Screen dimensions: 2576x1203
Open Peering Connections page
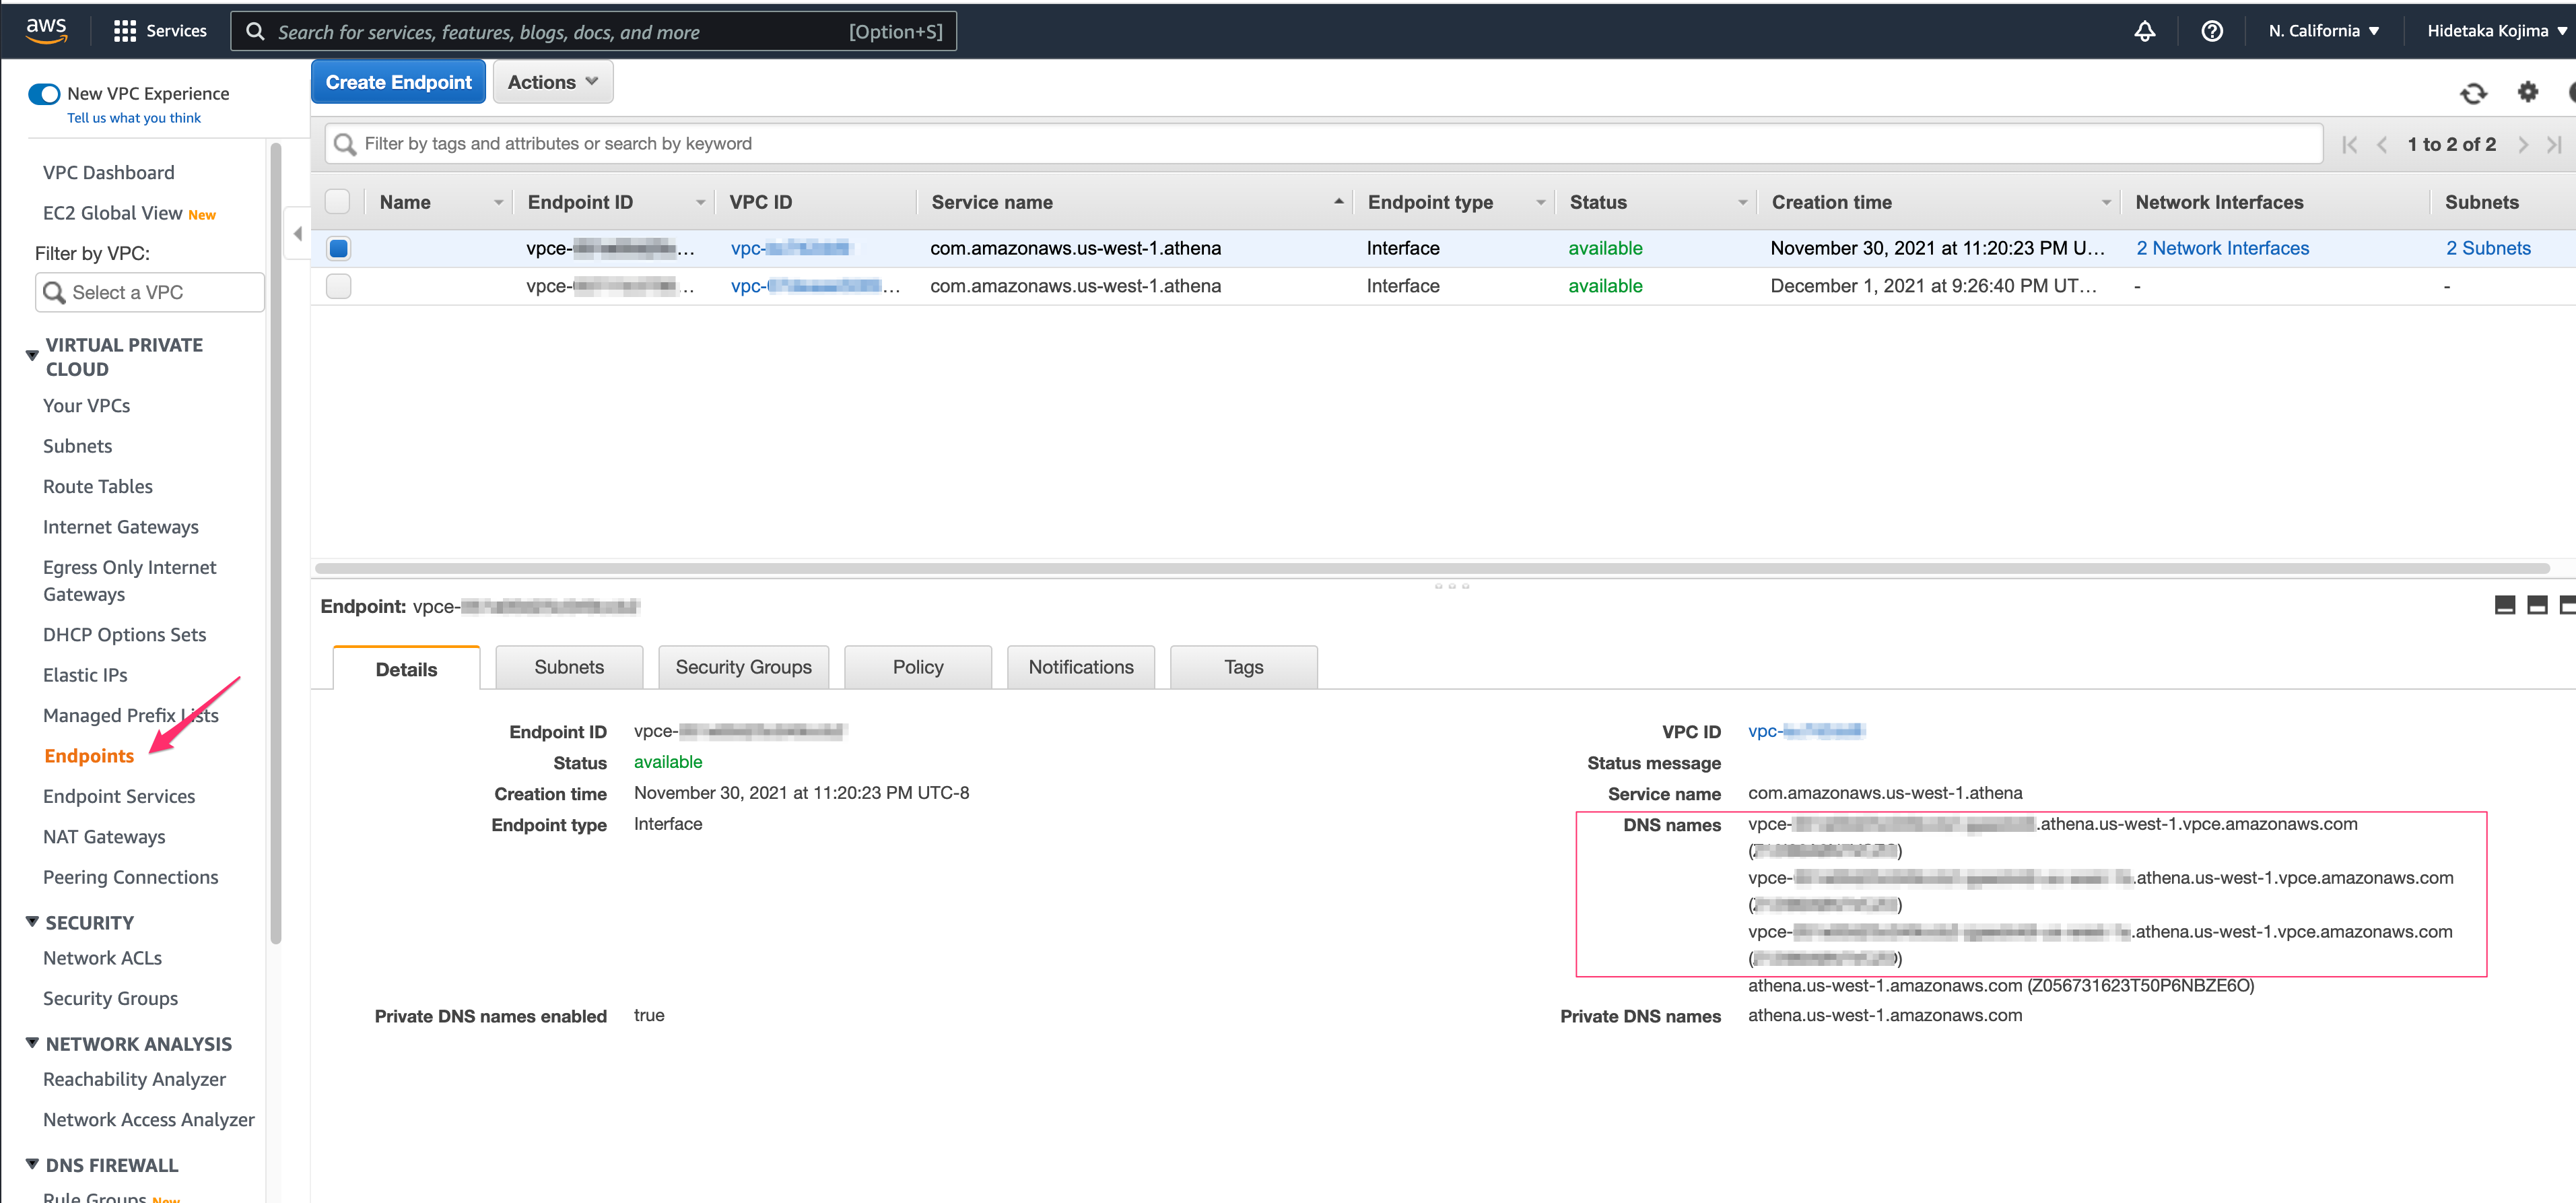click(x=131, y=877)
